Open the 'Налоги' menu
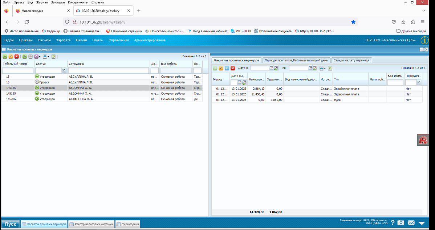 (x=82, y=40)
